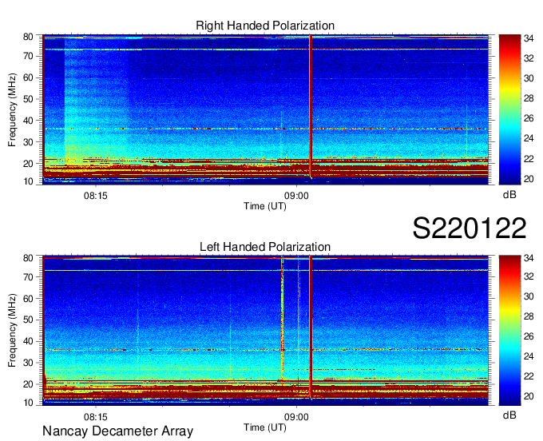
Task: Click the Nancay Decameter Array caption
Action: 117,431
